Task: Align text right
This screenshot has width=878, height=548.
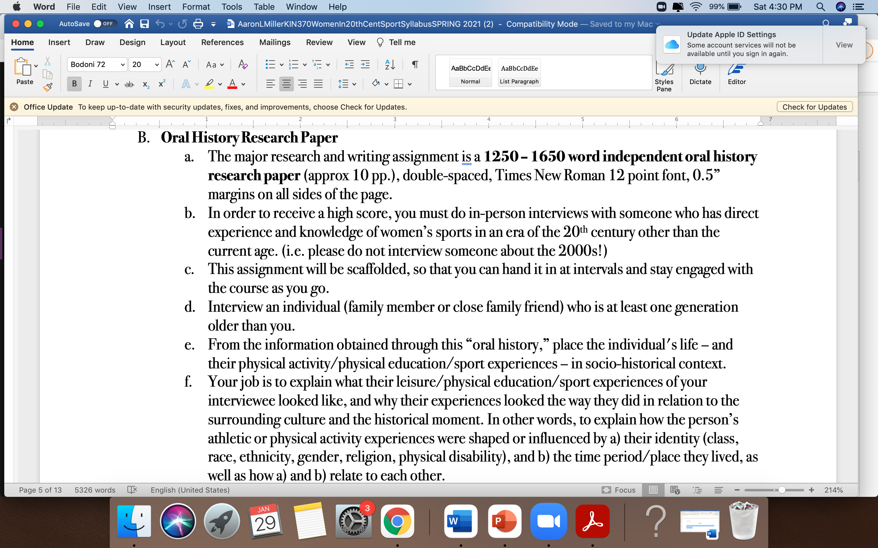Action: 302,84
